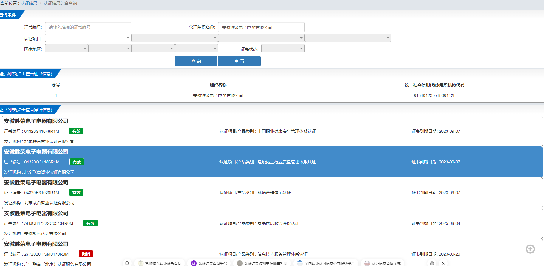
Task: Click 有效 badge of certificate 04320E31026R1M
Action: (76, 193)
